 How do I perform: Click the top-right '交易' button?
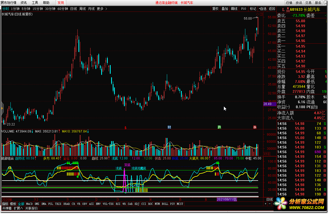pyautogui.click(x=309, y=3)
